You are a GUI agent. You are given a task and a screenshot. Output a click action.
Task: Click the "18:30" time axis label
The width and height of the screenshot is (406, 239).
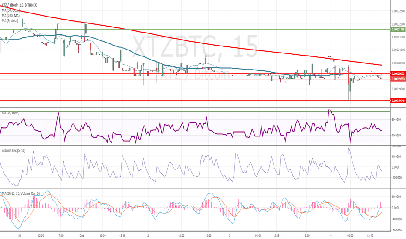(208, 236)
